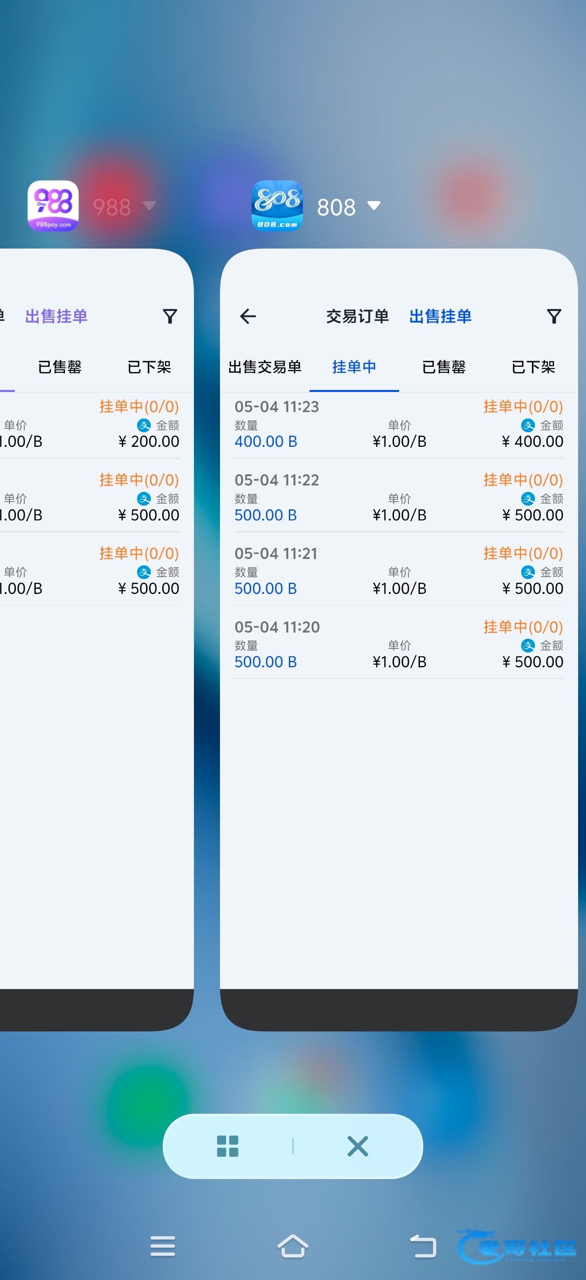Tap the 988pay app icon
This screenshot has height=1280, width=586.
pos(53,206)
